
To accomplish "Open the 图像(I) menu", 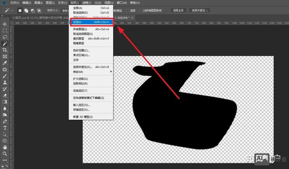I will click(x=38, y=3).
